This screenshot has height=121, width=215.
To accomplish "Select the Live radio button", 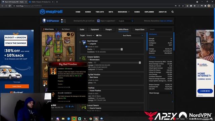I will pos(62,20).
